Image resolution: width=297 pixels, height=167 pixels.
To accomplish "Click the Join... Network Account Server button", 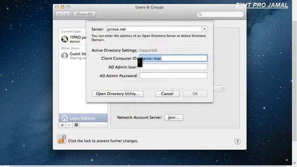I will coord(174,117).
